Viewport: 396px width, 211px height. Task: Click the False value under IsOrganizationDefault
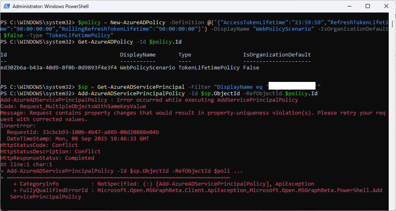[x=251, y=68]
